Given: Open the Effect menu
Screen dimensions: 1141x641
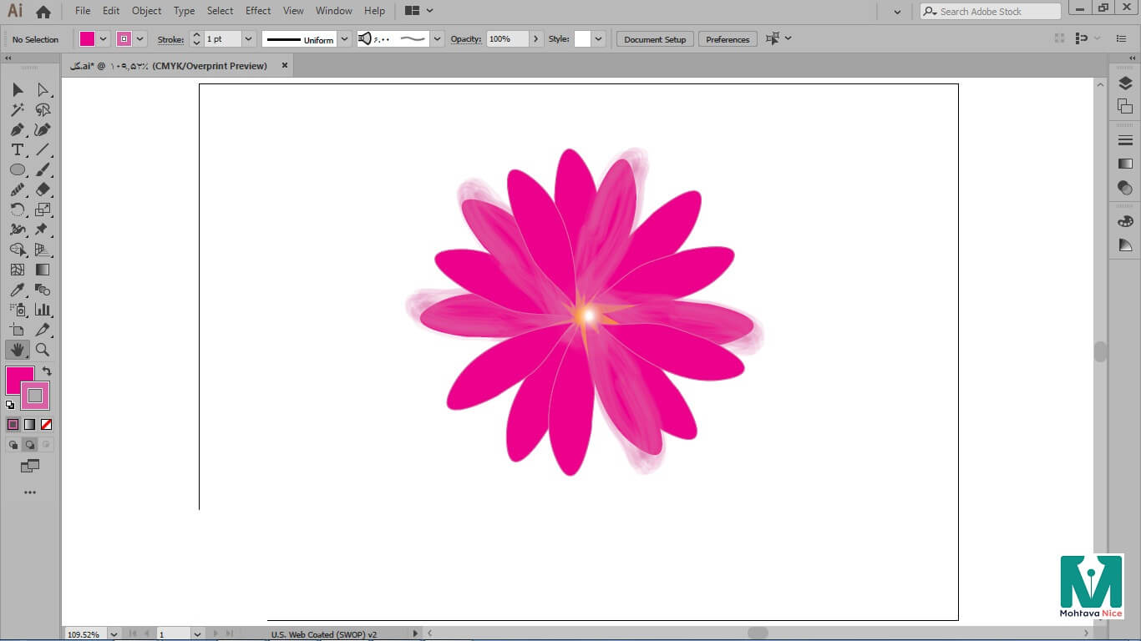Looking at the screenshot, I should pyautogui.click(x=258, y=11).
